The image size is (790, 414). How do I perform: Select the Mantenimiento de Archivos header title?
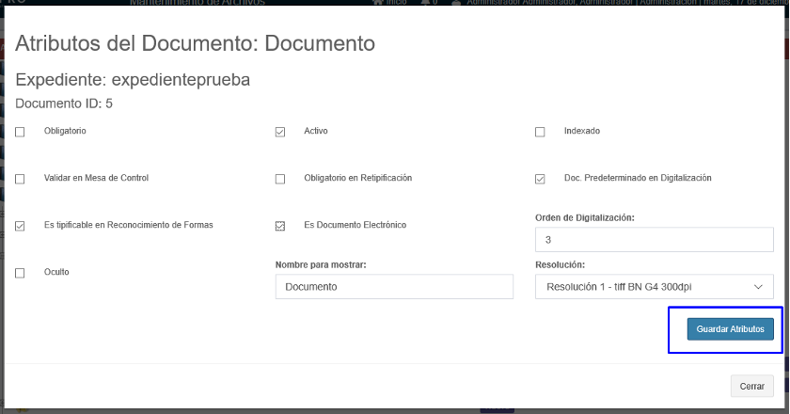point(190,3)
